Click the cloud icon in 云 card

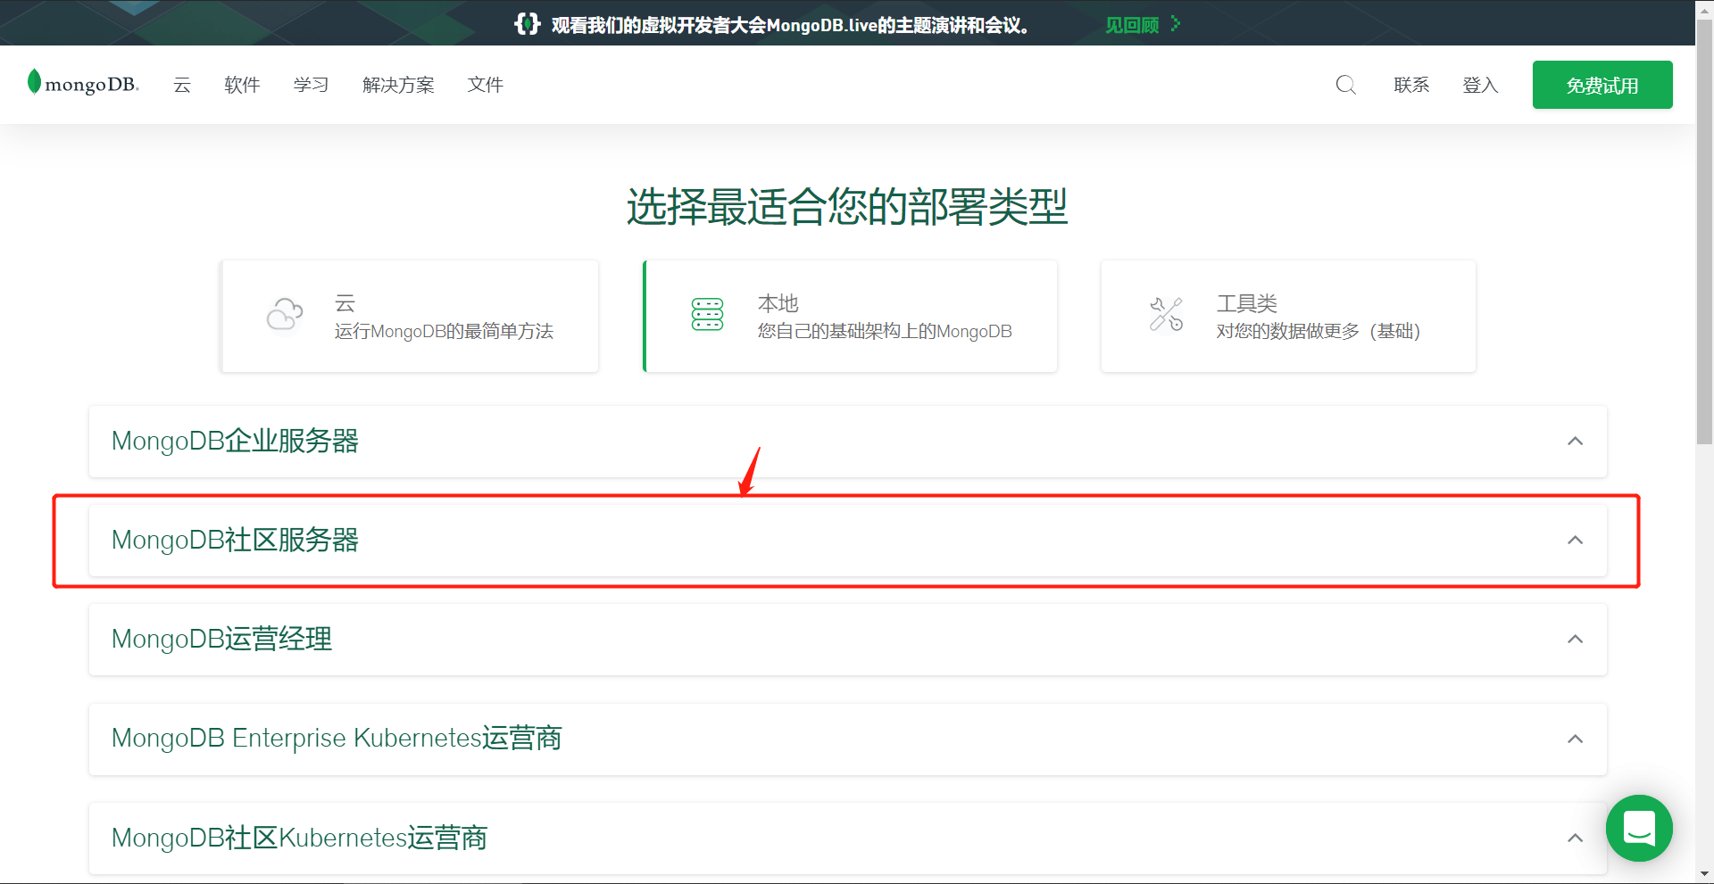(x=285, y=314)
